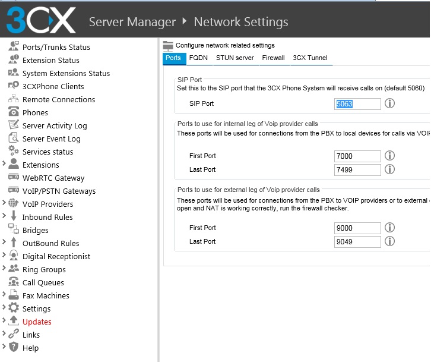431x362 pixels.
Task: Click the Services status gears icon
Action: click(x=14, y=150)
